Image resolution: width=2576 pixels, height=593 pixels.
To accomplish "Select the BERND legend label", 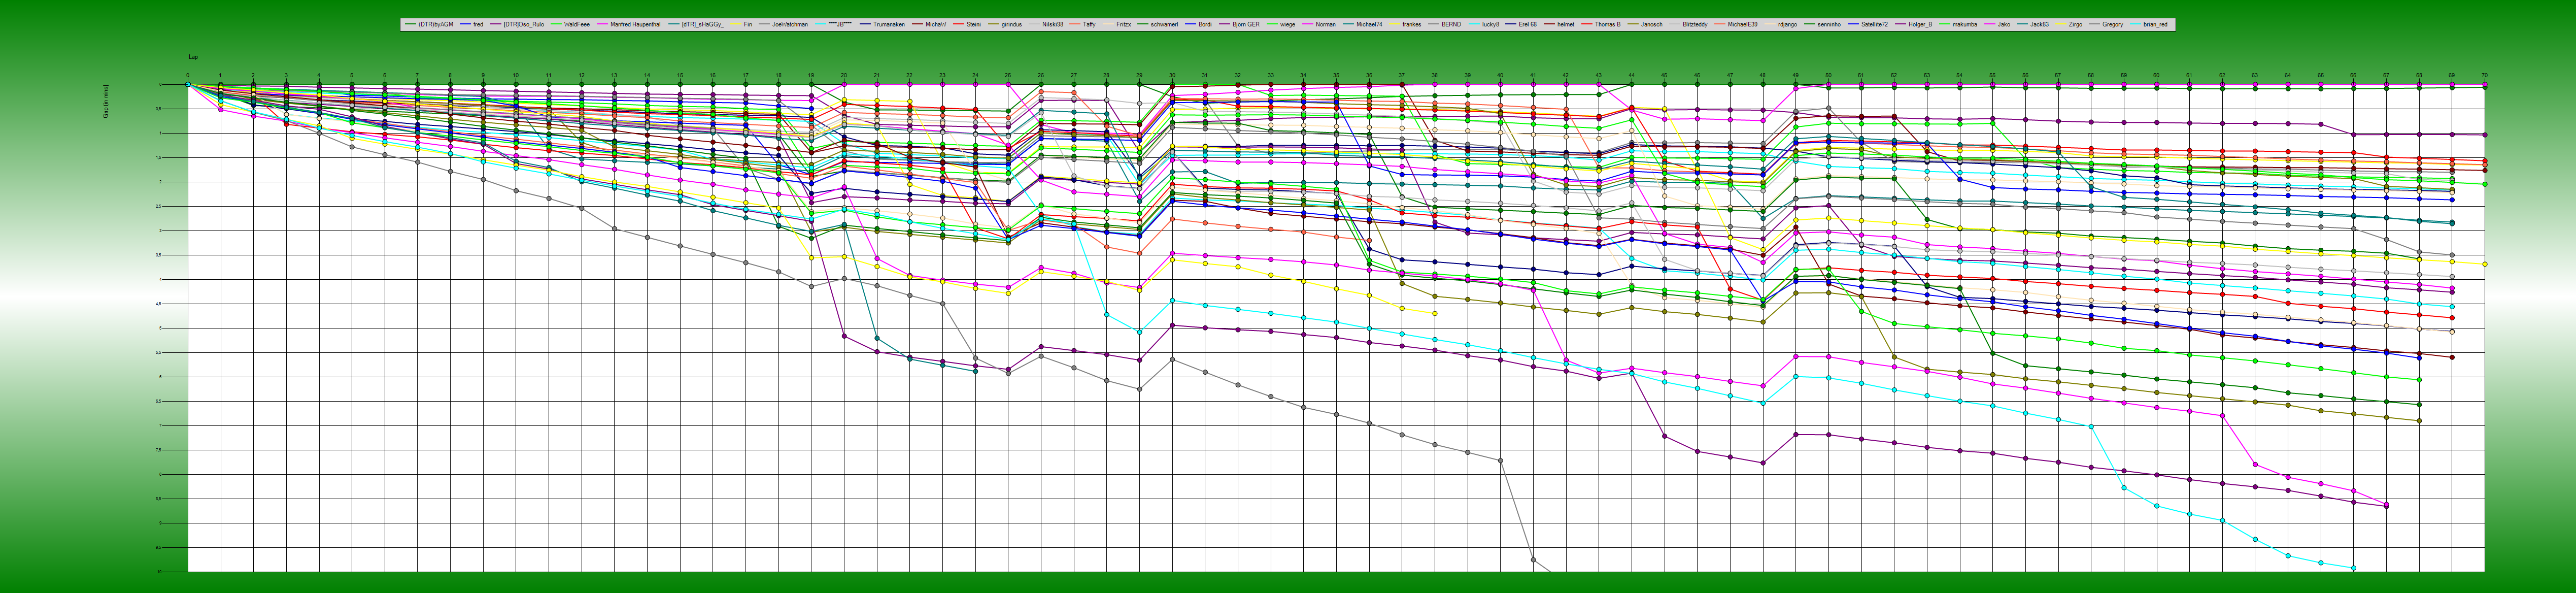I will coord(1452,24).
